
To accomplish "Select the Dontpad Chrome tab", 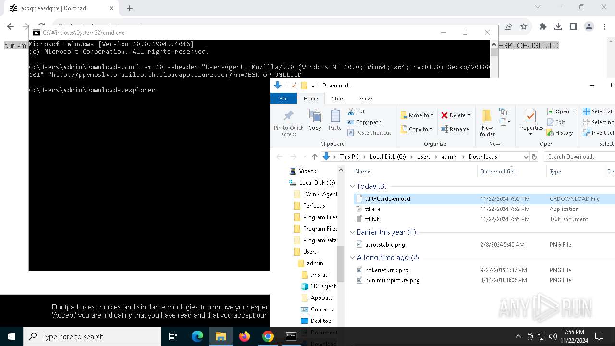I will [x=61, y=8].
